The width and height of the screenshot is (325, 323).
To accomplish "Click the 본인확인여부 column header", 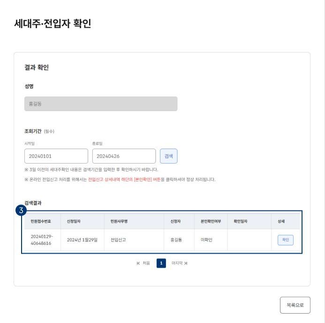I will point(211,221).
